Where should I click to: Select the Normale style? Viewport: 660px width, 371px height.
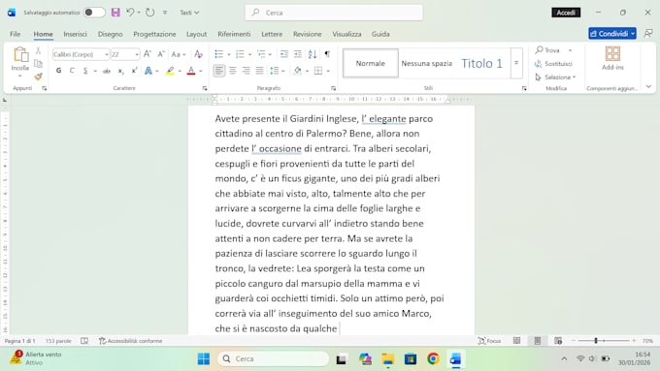371,63
